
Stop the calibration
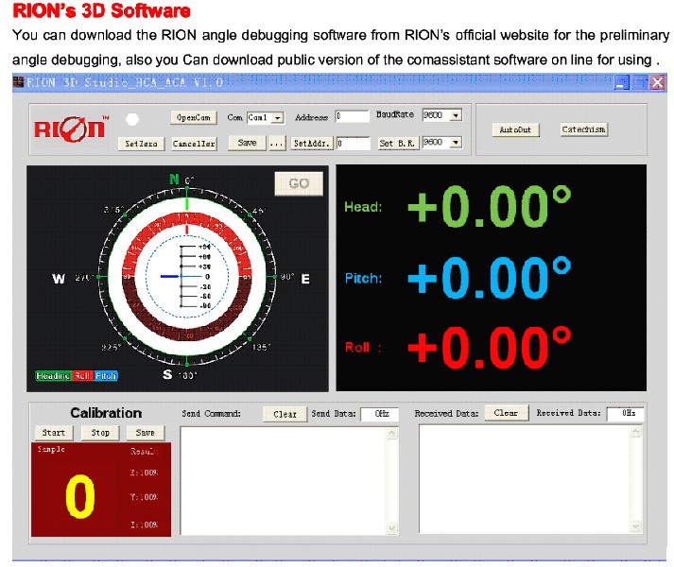coord(100,433)
